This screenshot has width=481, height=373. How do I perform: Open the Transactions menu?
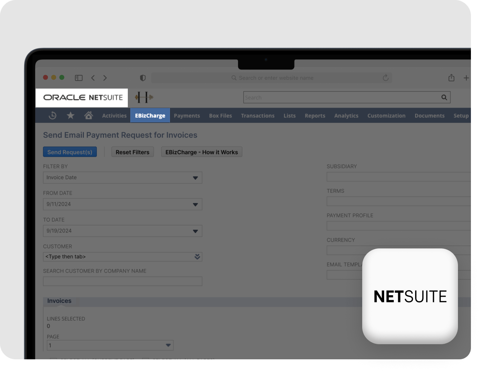[x=258, y=116]
